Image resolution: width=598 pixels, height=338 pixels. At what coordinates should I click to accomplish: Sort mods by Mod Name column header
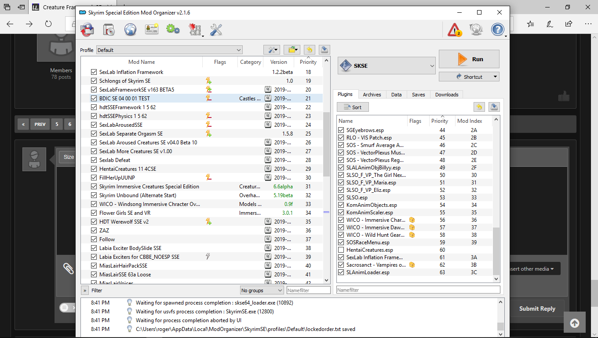142,62
